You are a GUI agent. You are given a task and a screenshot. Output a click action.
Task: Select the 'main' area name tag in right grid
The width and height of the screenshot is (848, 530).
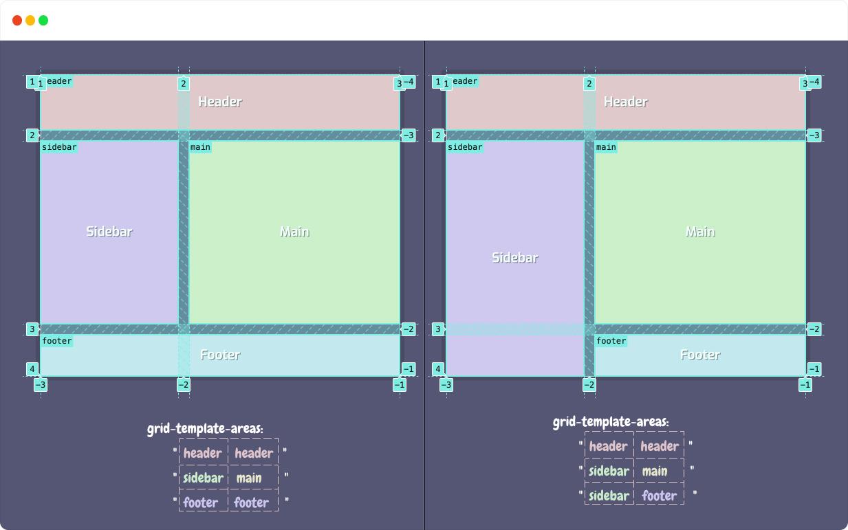click(606, 147)
